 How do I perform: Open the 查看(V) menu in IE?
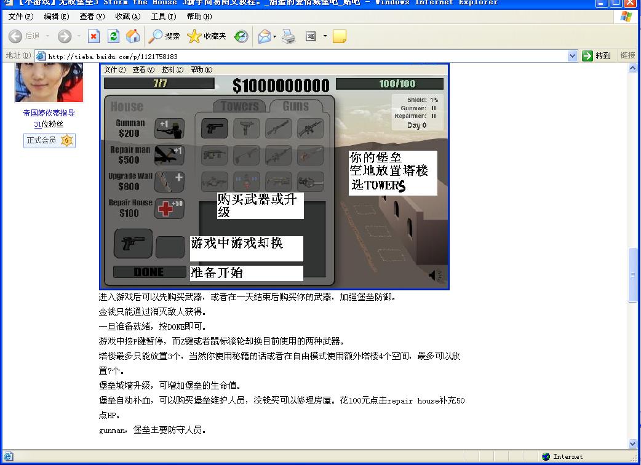pyautogui.click(x=92, y=17)
